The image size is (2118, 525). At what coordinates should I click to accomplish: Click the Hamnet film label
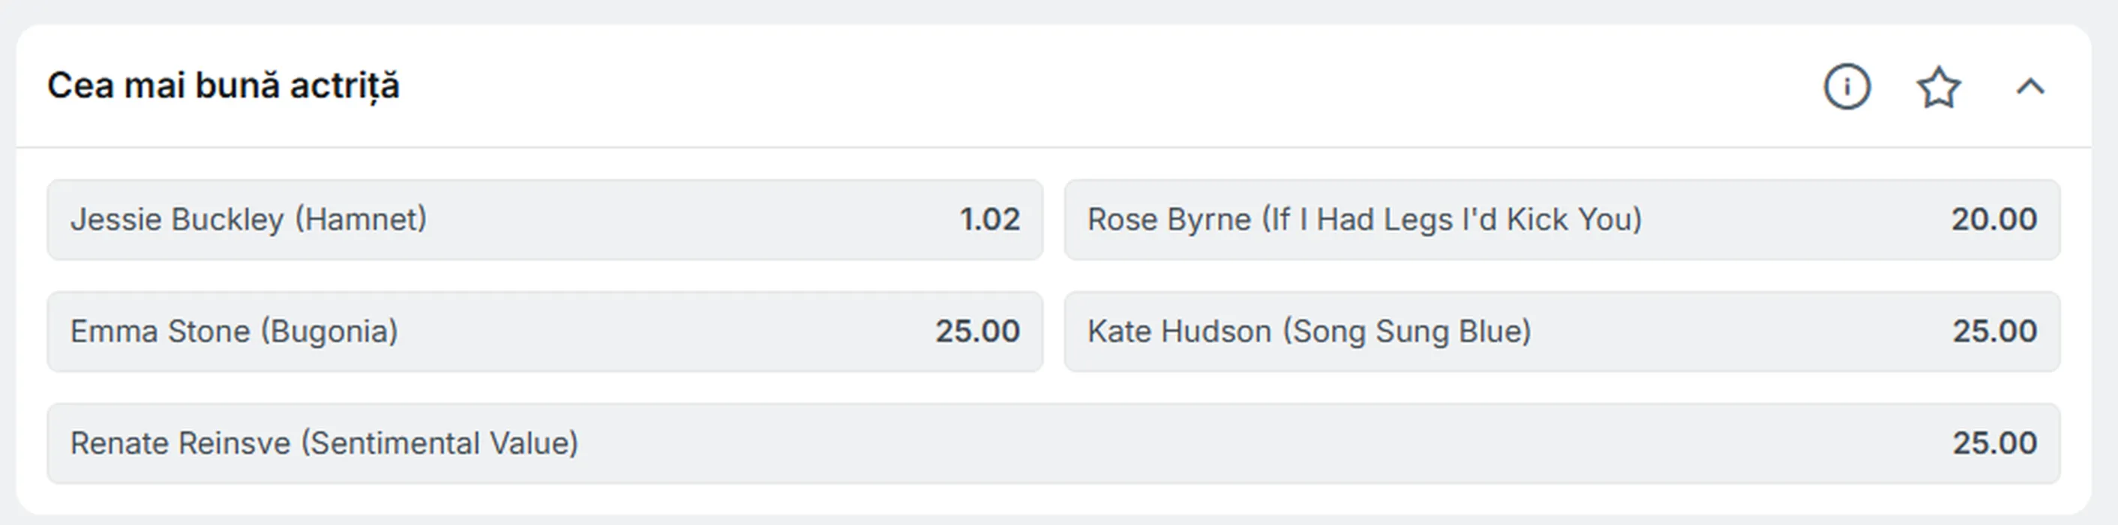tap(361, 219)
